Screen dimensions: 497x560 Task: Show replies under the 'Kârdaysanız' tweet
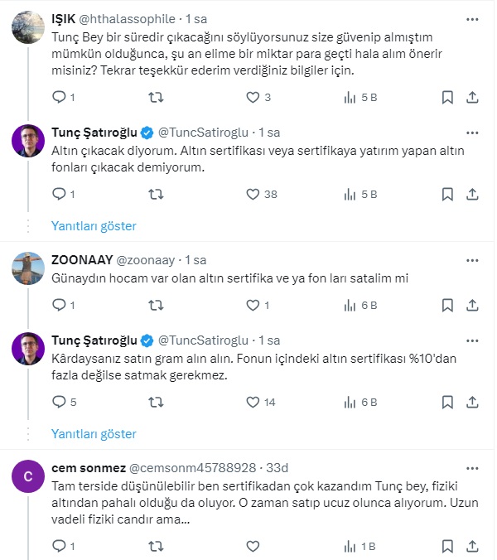[x=94, y=433]
